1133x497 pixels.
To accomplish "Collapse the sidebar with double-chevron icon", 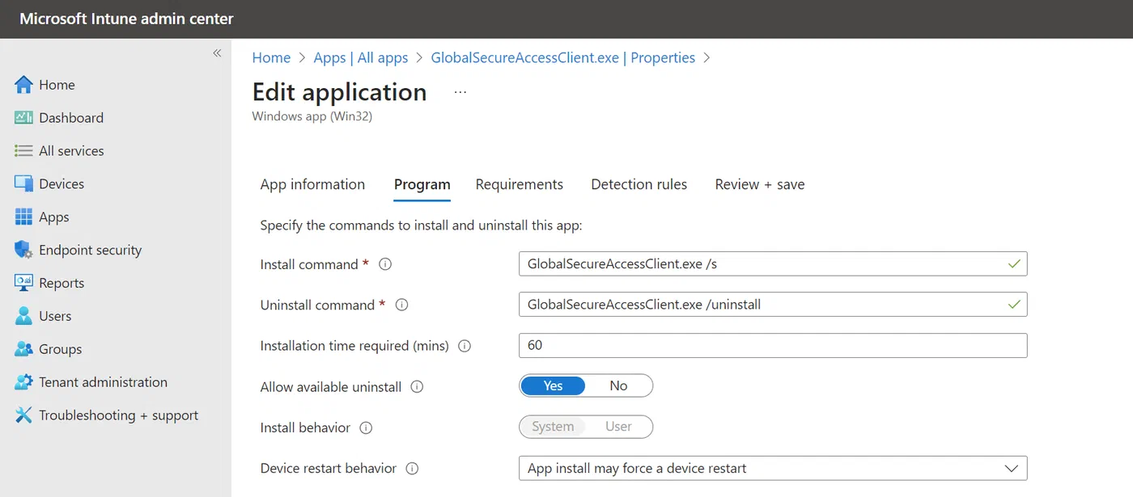I will 217,53.
